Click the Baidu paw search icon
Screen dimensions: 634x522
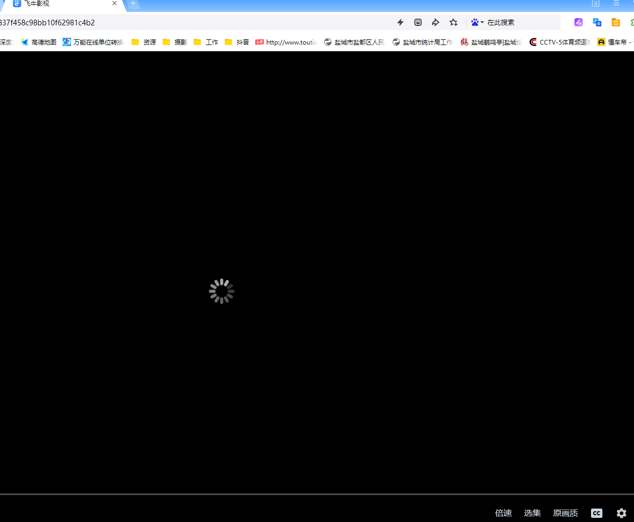(x=474, y=22)
